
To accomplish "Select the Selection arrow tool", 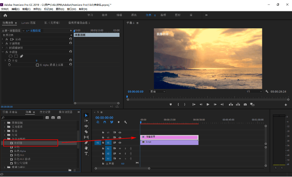I will [86, 115].
